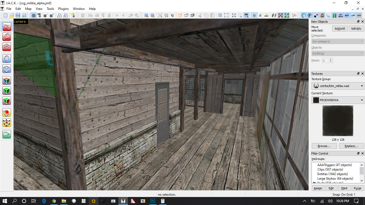The image size is (365, 205).
Task: Select the Vertex manipulation tool
Action: coord(7,123)
